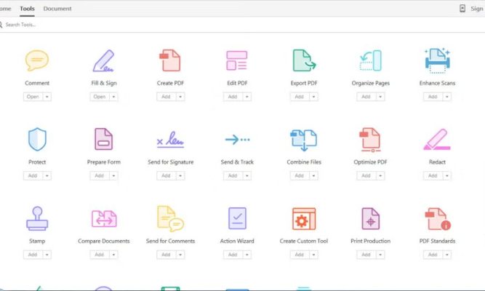Click the Compare Documents icon
This screenshot has height=291, width=485.
[x=103, y=218]
